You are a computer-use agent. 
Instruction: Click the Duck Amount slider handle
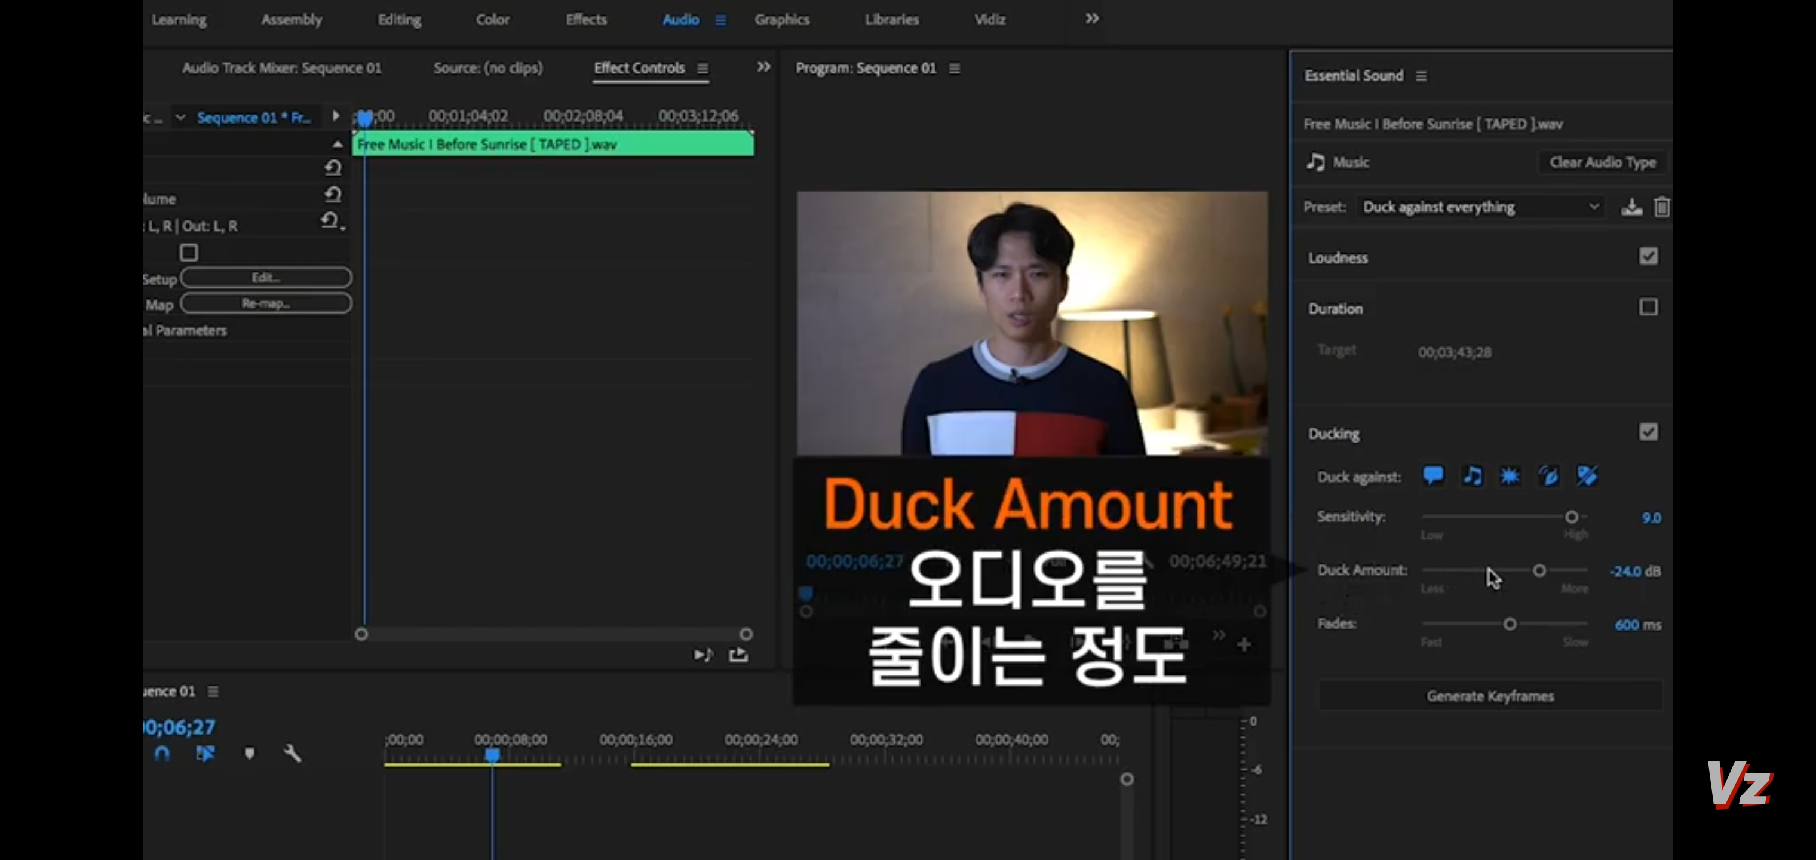point(1539,570)
